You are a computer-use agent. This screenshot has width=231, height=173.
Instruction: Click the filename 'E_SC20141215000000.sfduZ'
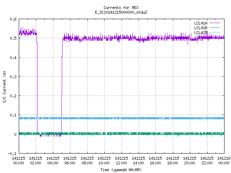pos(121,12)
